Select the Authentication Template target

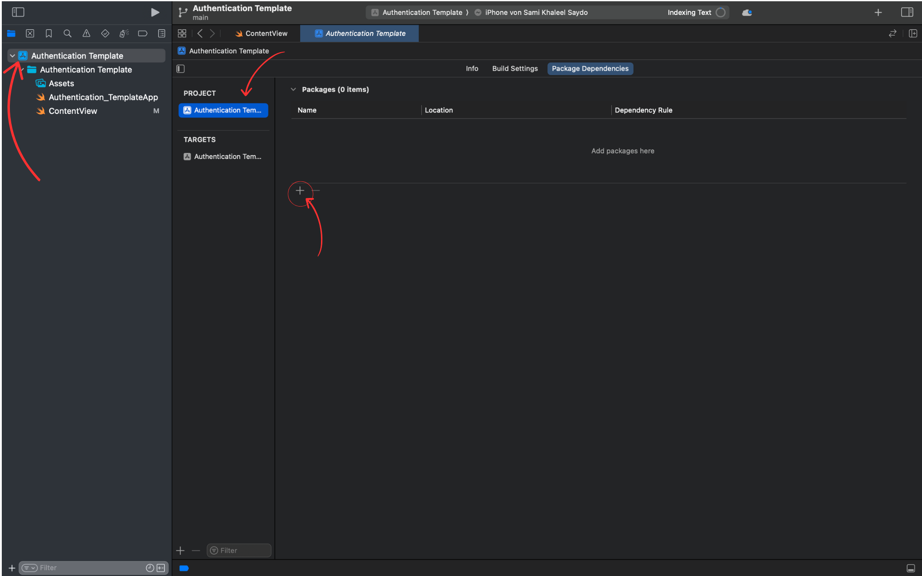pos(223,157)
